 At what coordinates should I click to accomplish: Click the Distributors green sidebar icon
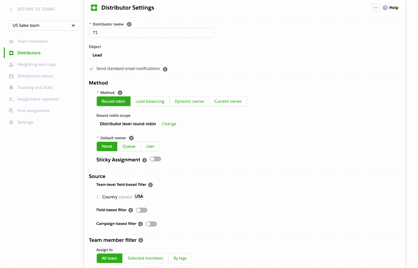11,53
